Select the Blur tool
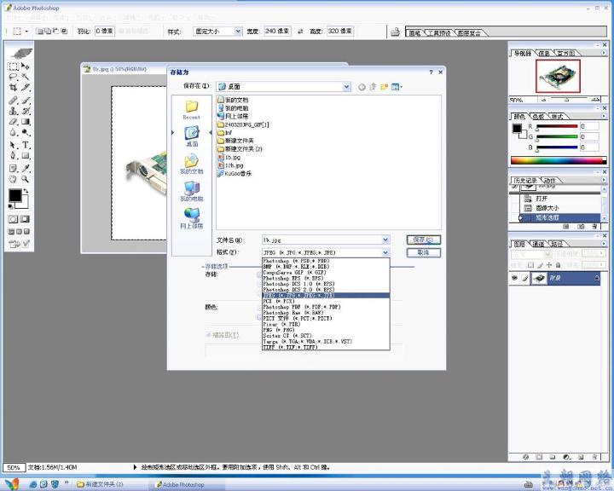Image resolution: width=614 pixels, height=491 pixels. pyautogui.click(x=14, y=132)
